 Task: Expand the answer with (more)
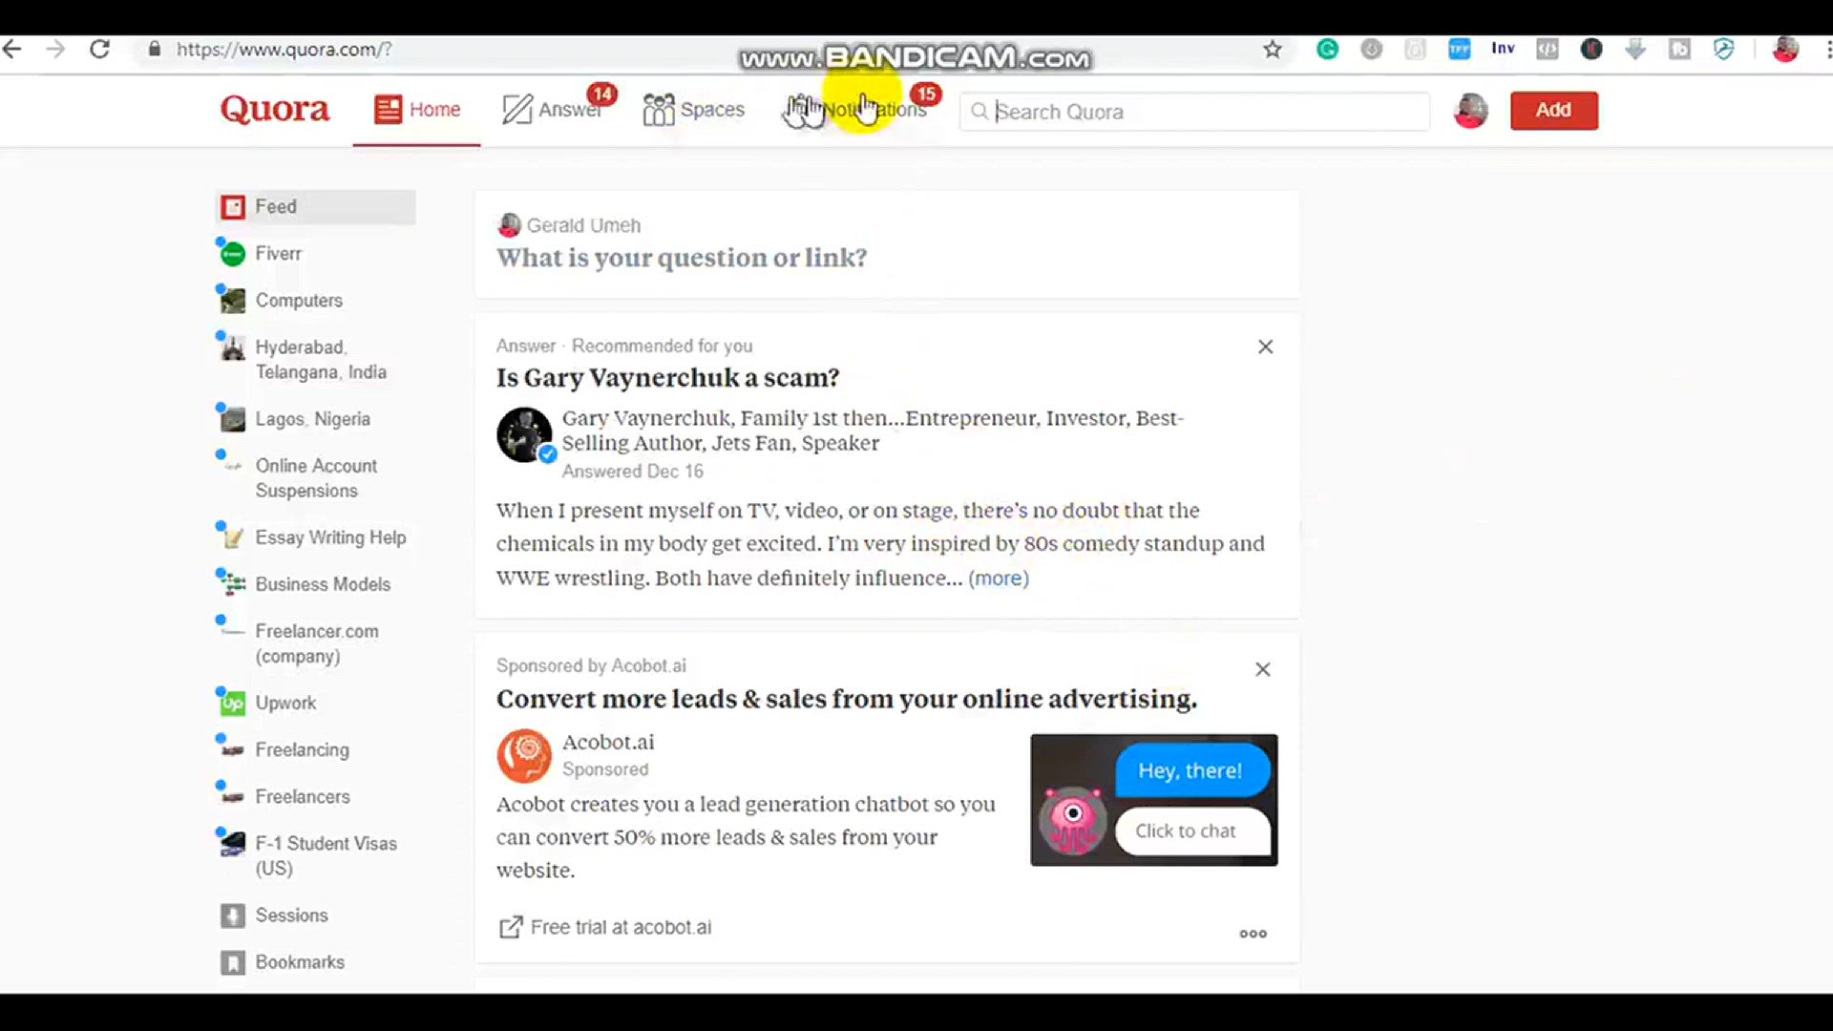[999, 579]
